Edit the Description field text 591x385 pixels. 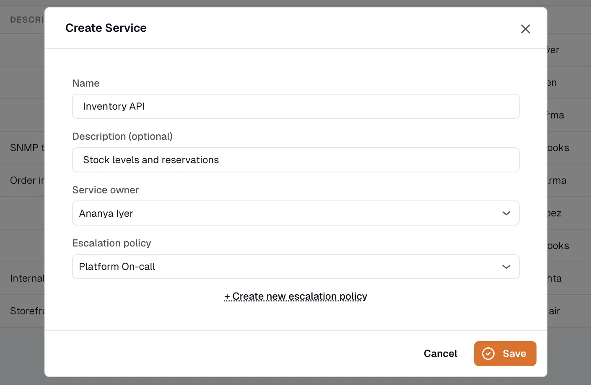(x=295, y=160)
